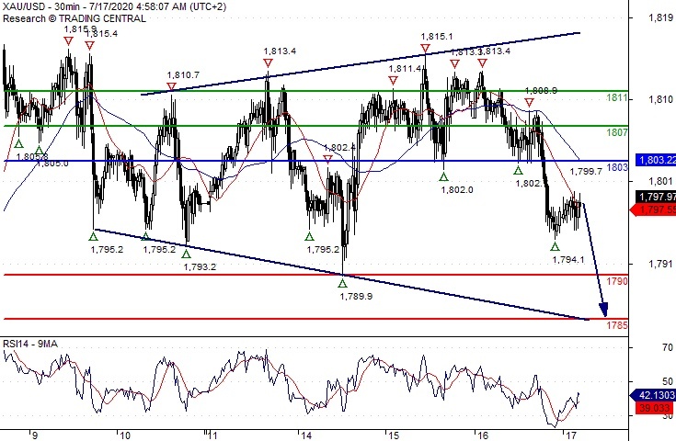This screenshot has width=676, height=441.
Task: Select the 1,810.7 high price label
Action: [183, 75]
